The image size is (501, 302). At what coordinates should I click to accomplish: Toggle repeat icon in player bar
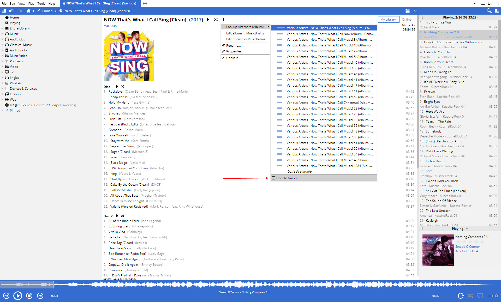[x=461, y=295]
